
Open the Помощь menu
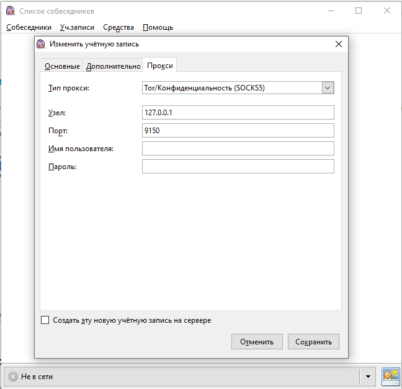pos(158,27)
